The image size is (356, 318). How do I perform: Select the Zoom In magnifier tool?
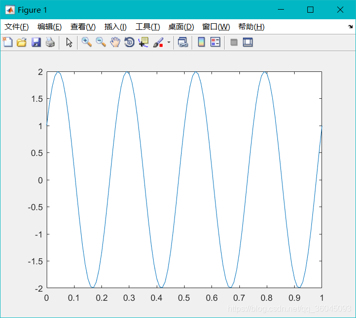87,43
